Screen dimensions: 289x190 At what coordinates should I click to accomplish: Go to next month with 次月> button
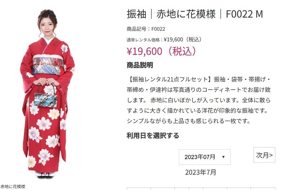[264, 155]
